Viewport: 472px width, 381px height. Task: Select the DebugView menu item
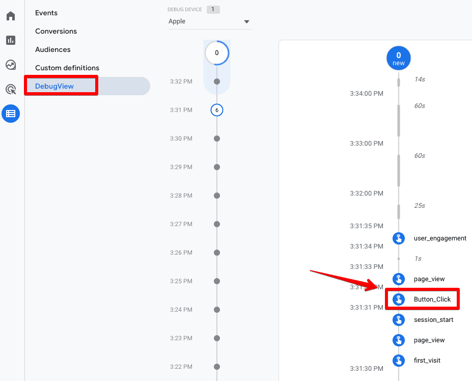tap(54, 86)
